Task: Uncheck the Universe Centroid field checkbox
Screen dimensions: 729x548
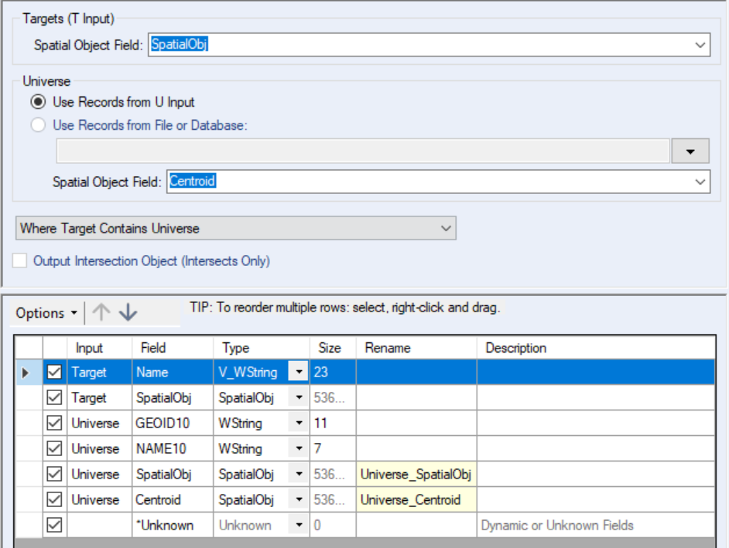Action: [54, 500]
